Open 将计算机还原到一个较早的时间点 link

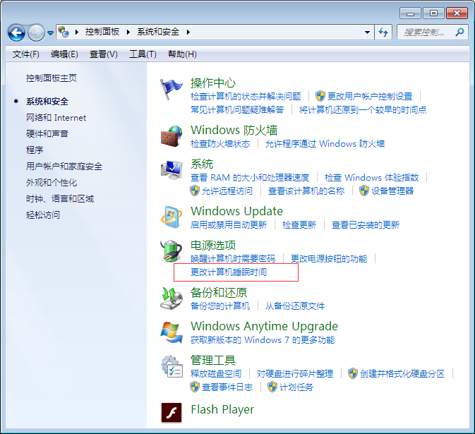363,109
